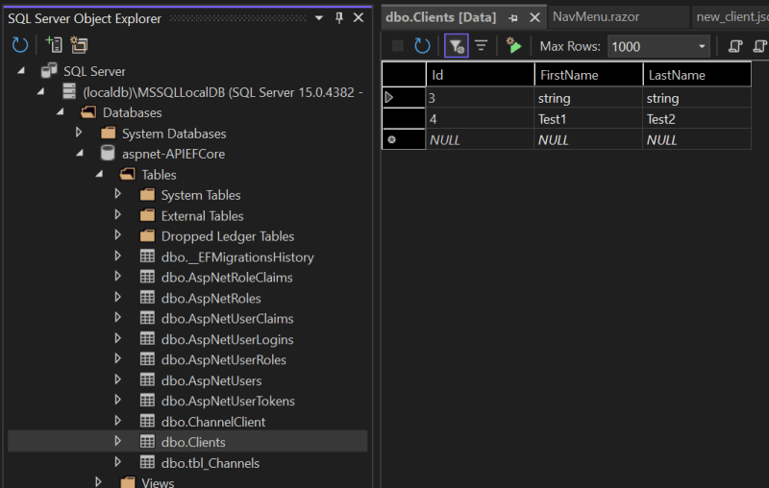Select the dbo.Clients [Data] tab

tap(441, 17)
